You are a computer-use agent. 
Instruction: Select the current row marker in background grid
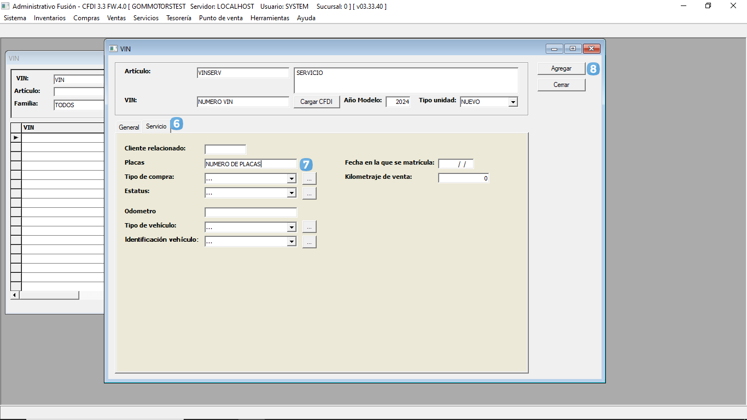(x=16, y=138)
